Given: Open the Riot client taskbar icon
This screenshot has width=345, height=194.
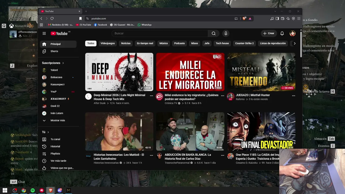Looking at the screenshot, I should (42, 190).
